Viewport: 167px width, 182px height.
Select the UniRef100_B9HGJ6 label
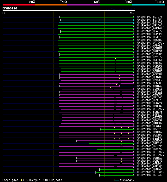150,112
